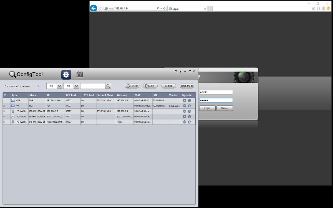Sort by the IP column header
Screen dimensions: 333x208
coord(55,95)
